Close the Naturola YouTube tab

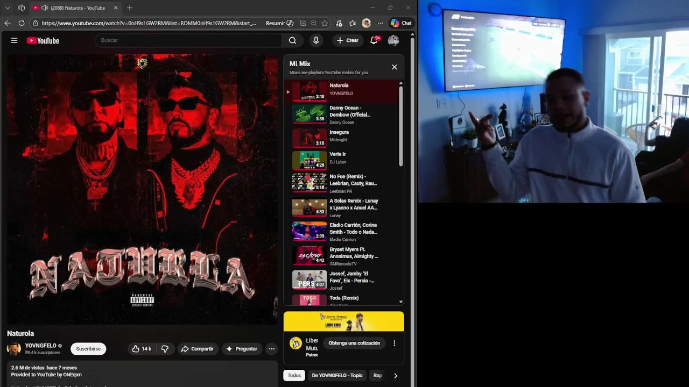(116, 8)
